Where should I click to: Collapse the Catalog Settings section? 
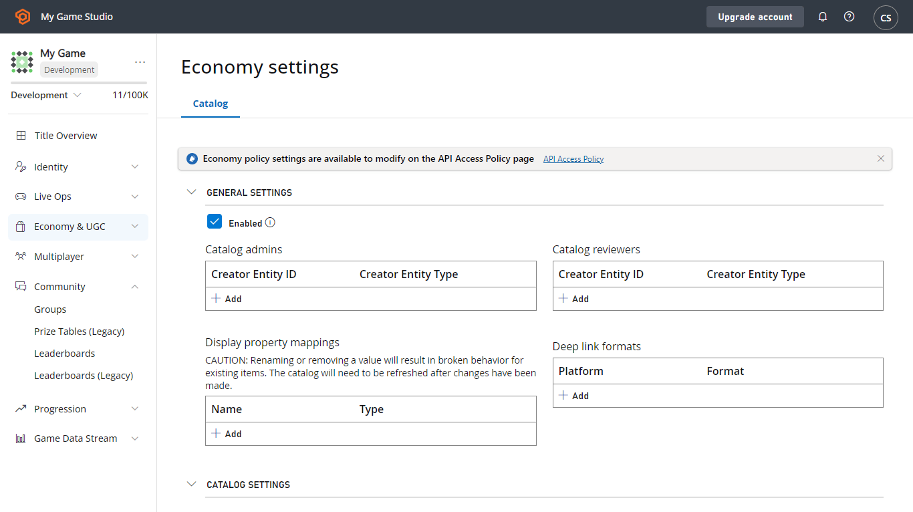pos(192,484)
